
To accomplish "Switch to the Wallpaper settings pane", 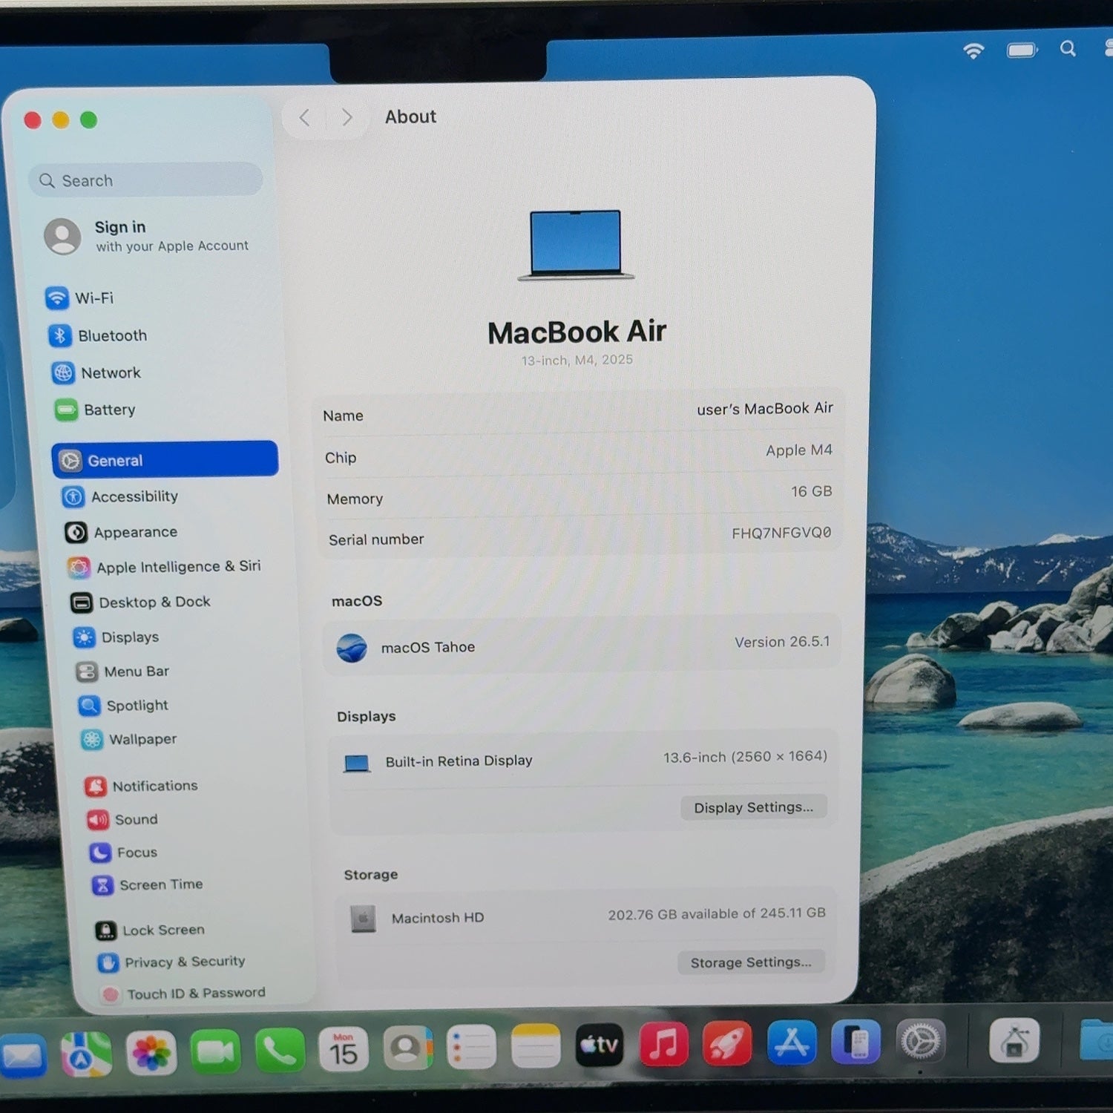I will (x=128, y=739).
